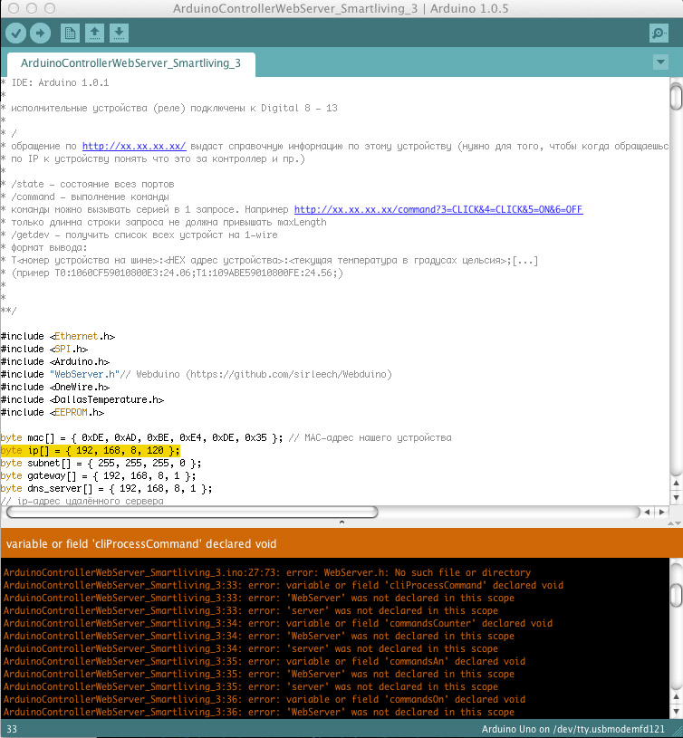Viewport: 683px width, 738px height.
Task: Click the horizontal scroll right arrow
Action: pyautogui.click(x=662, y=513)
